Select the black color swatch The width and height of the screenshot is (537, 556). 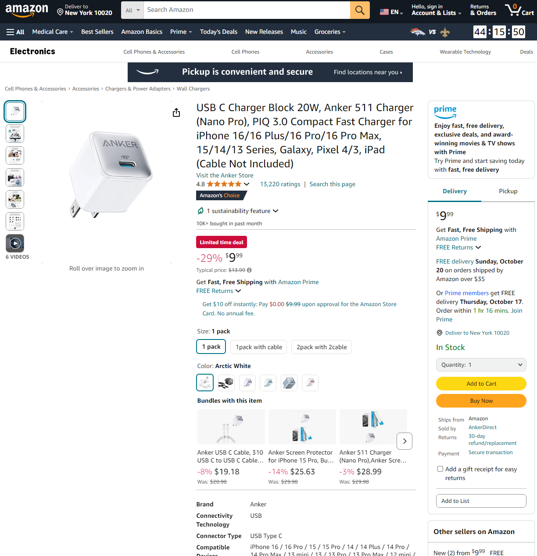(x=226, y=383)
